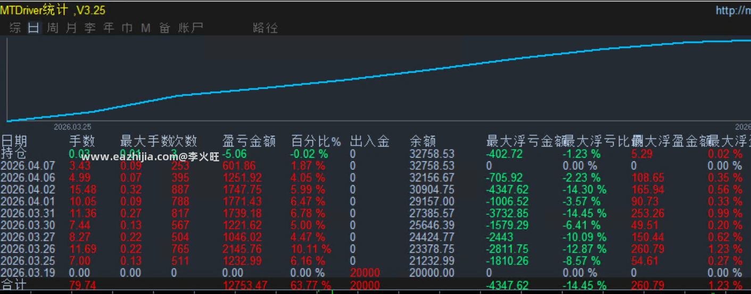Switch to the 综 summary tab
Image resolution: width=751 pixels, height=294 pixels.
tap(15, 28)
